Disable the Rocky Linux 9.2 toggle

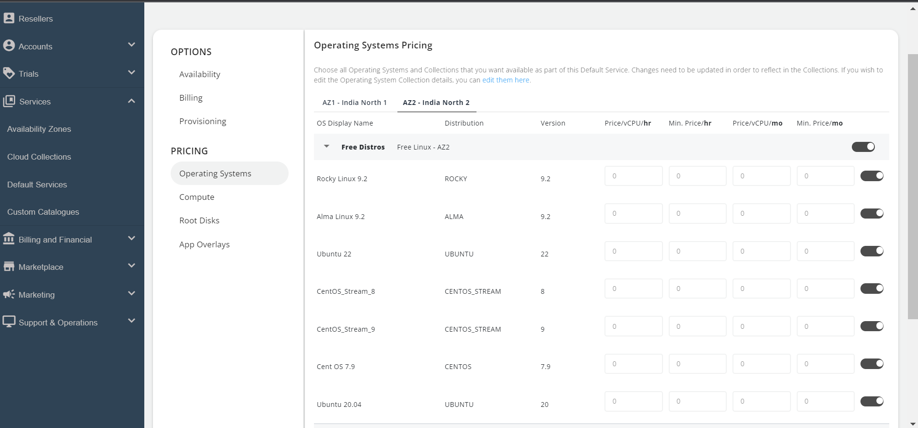pyautogui.click(x=872, y=176)
